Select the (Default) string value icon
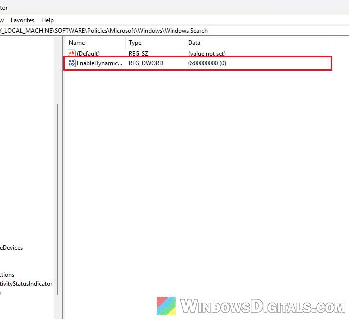This screenshot has height=319, width=349. [x=72, y=53]
